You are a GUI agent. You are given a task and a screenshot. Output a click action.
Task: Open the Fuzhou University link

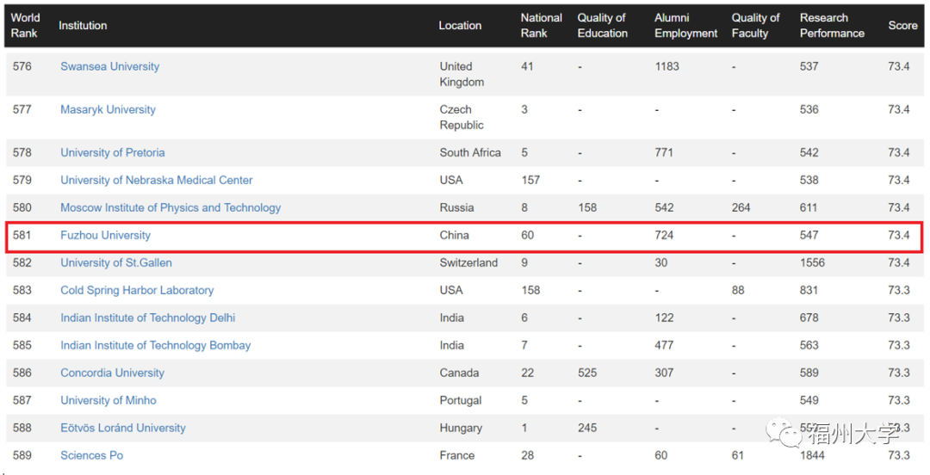coord(106,235)
